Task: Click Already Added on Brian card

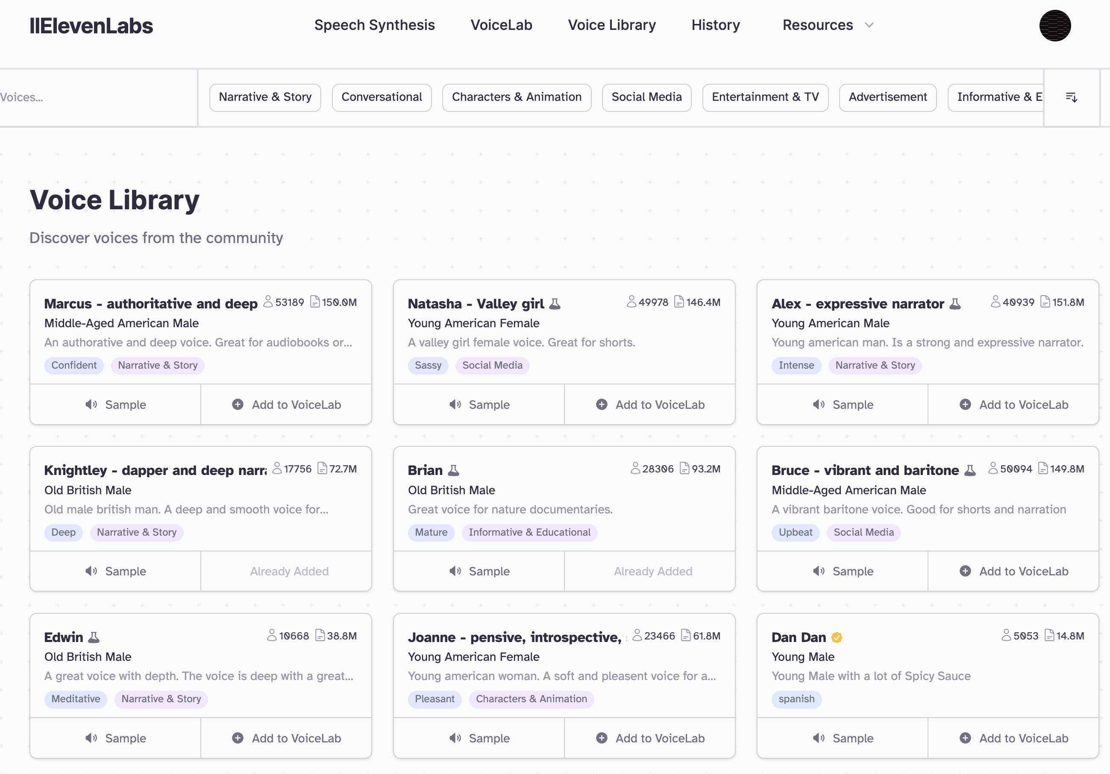Action: (653, 572)
